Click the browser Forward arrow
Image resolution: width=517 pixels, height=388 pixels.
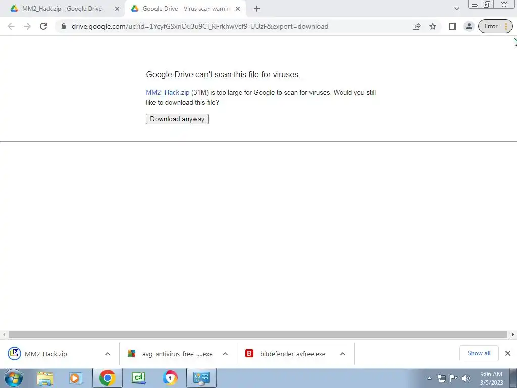pyautogui.click(x=27, y=26)
